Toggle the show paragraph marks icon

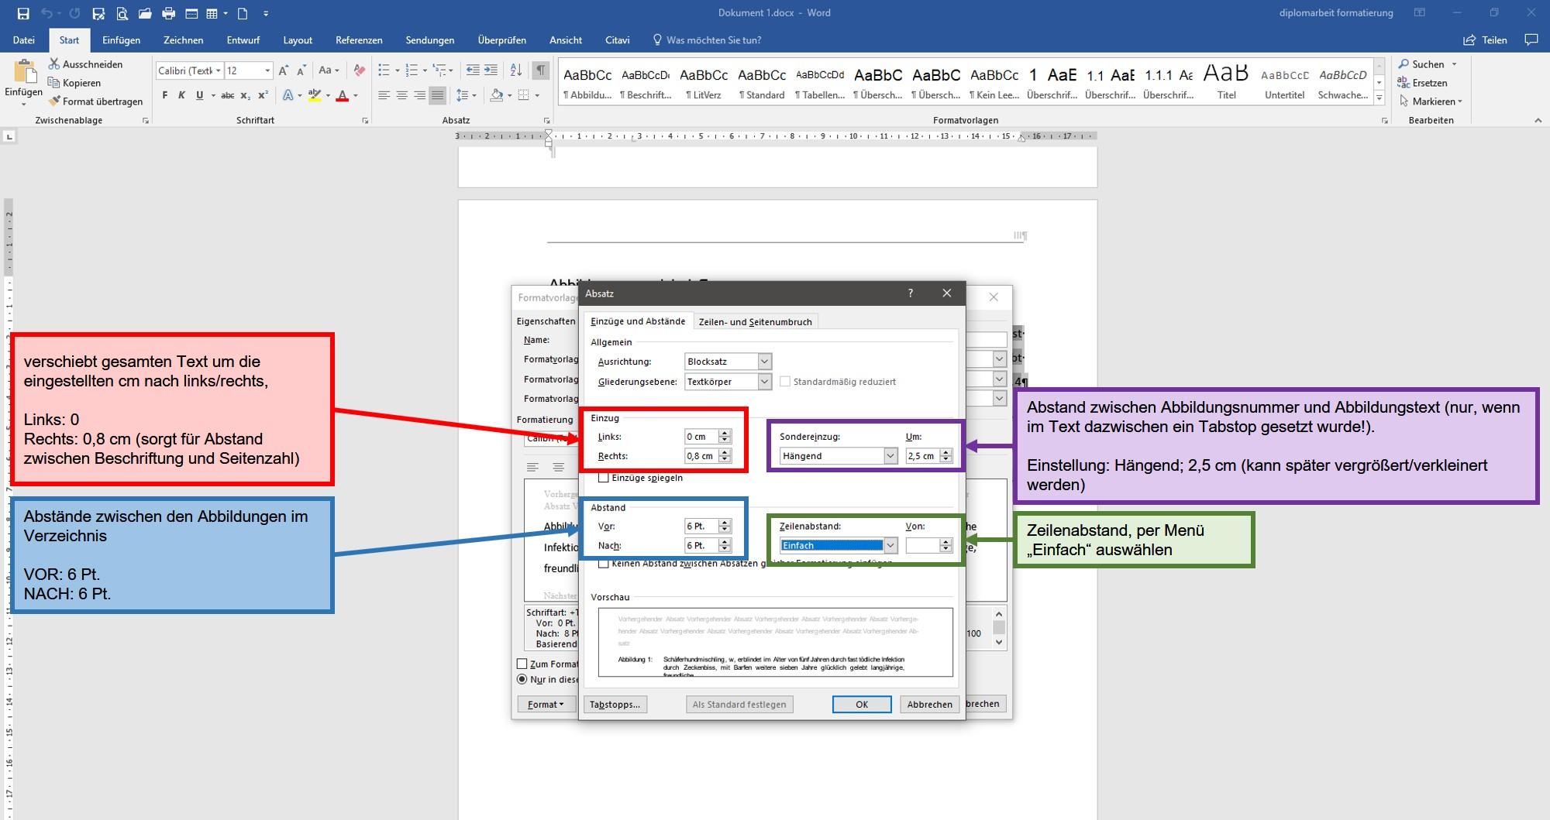[541, 70]
